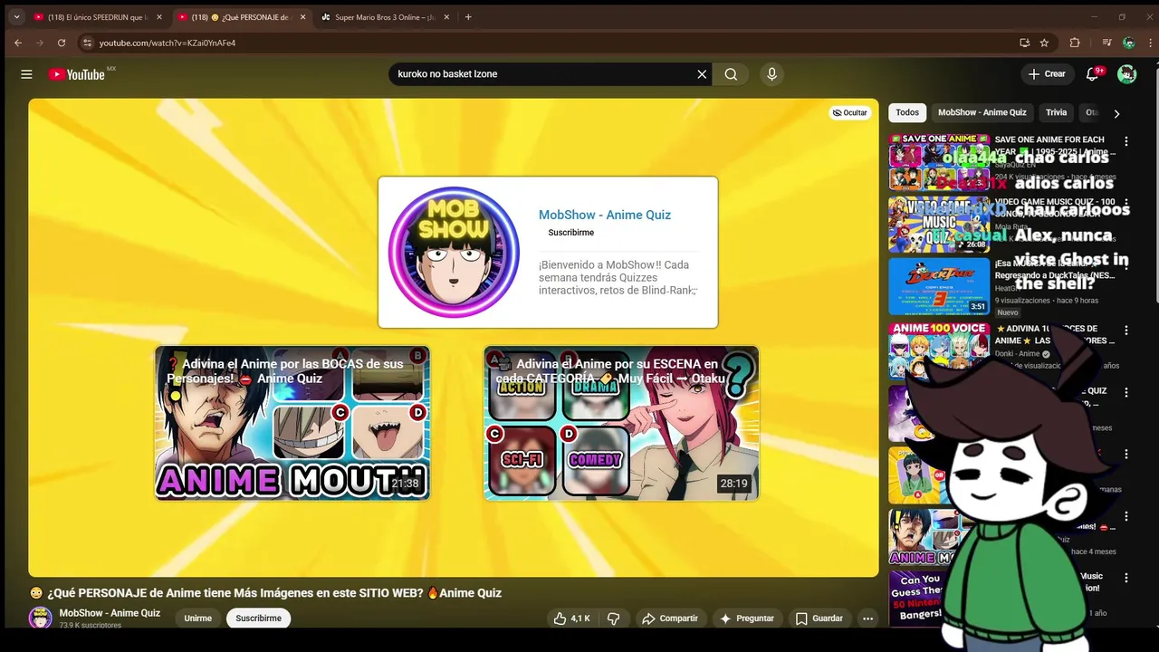
Task: Click the Preguntar button
Action: pos(747,618)
